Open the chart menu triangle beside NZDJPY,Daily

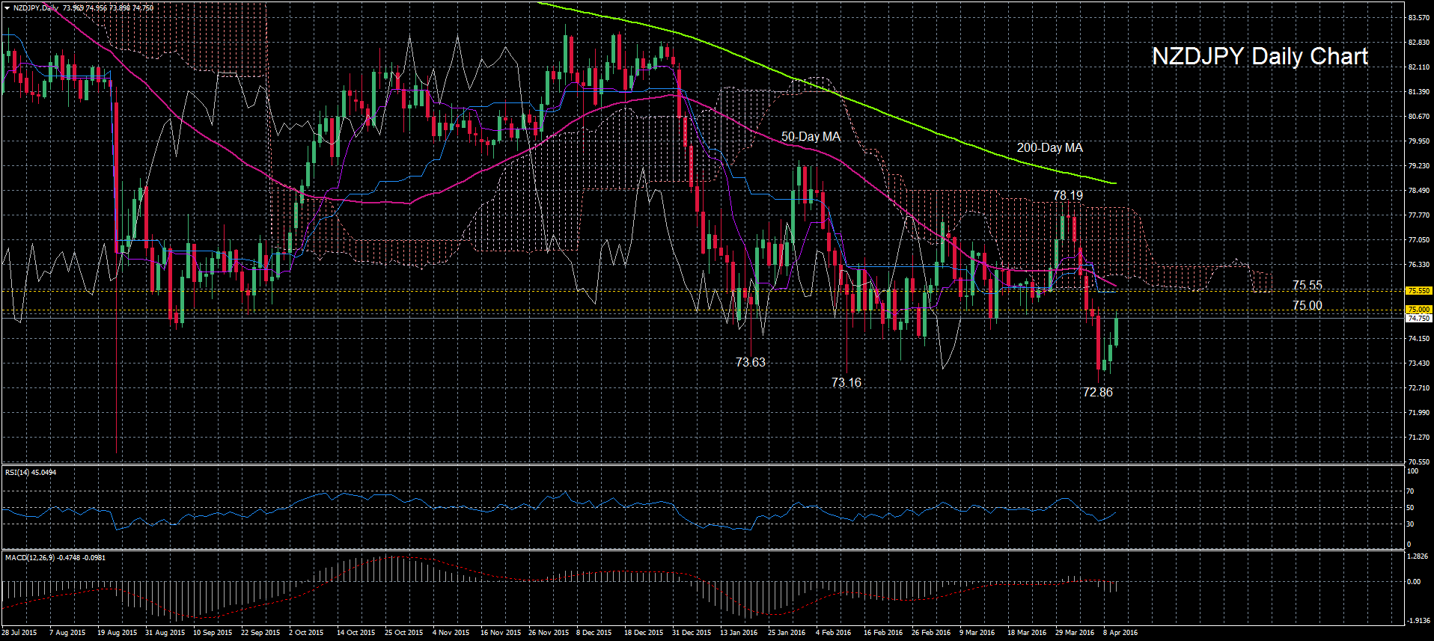coord(7,7)
